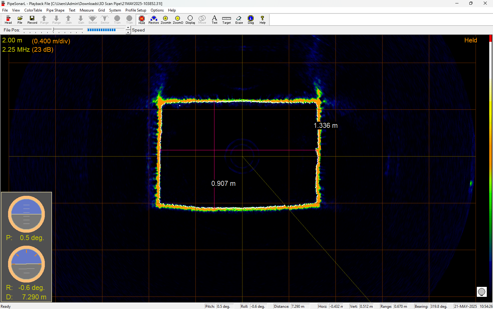Click the 2.00 m range readout
Image resolution: width=493 pixels, height=309 pixels.
tap(12, 40)
